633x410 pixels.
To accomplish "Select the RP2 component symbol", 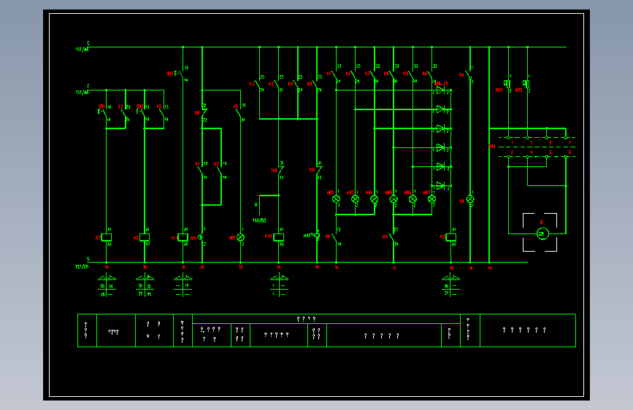I will (507, 84).
